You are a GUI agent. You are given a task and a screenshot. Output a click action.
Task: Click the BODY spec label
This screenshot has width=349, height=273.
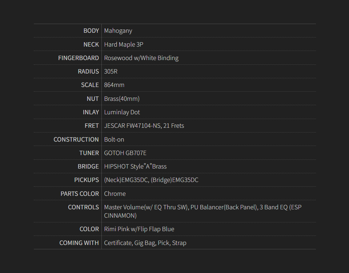tap(91, 31)
